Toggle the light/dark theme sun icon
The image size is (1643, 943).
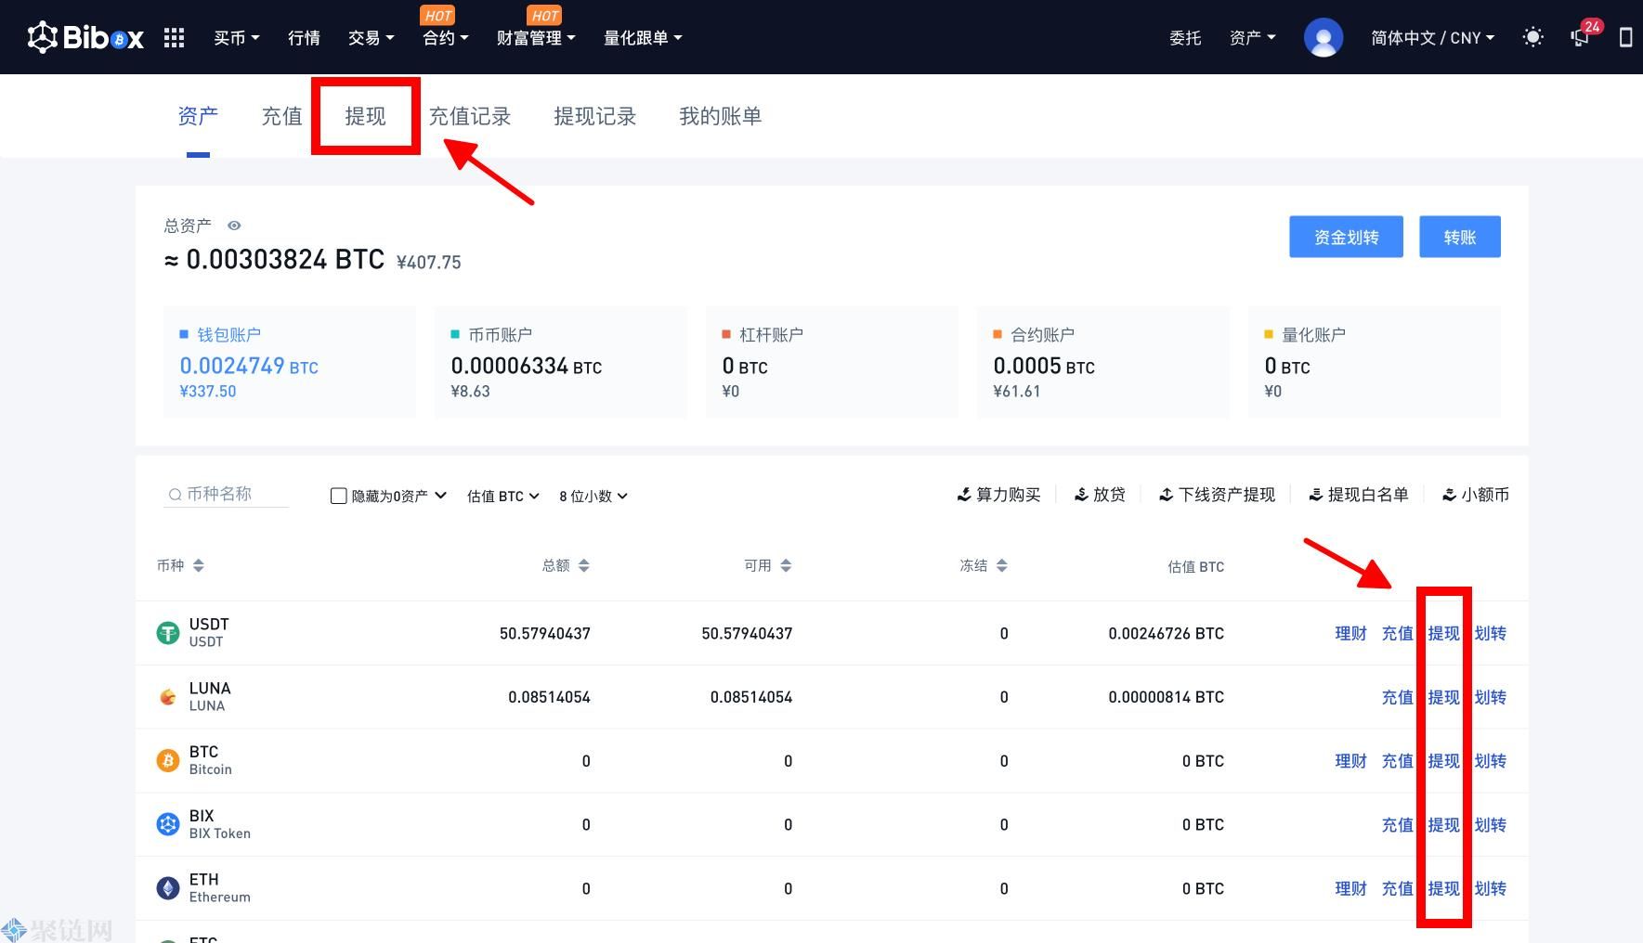(1532, 38)
